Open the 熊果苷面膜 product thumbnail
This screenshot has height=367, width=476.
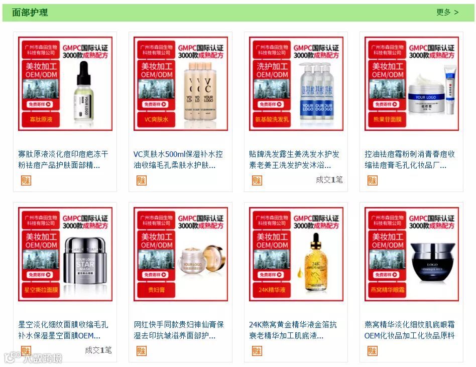click(412, 84)
